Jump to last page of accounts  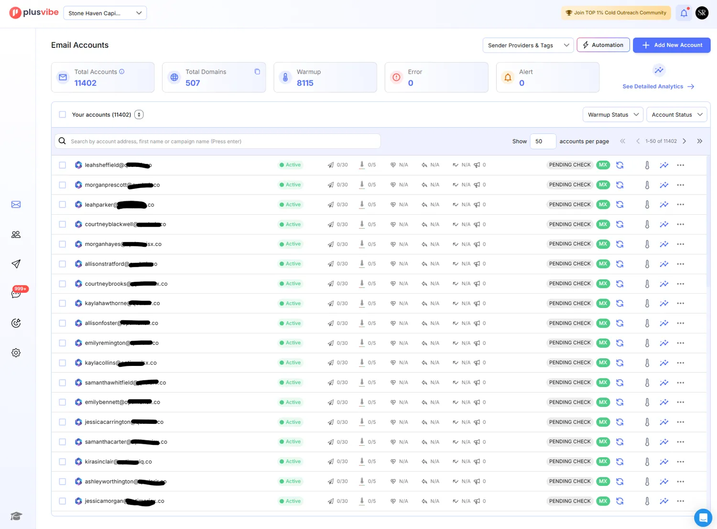tap(700, 142)
